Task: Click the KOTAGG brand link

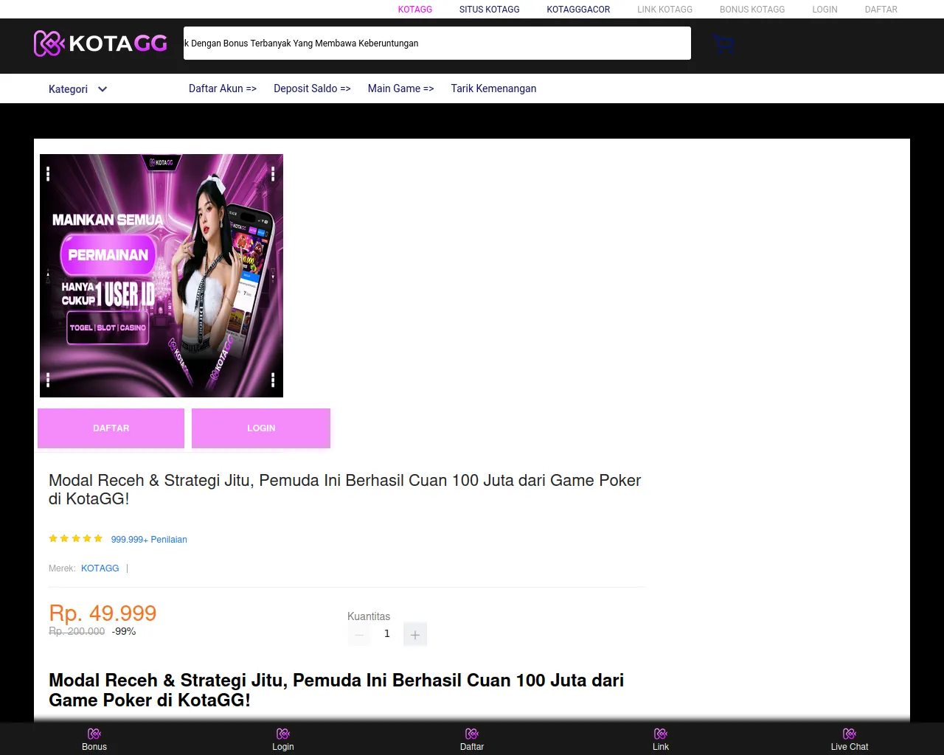Action: [x=100, y=568]
